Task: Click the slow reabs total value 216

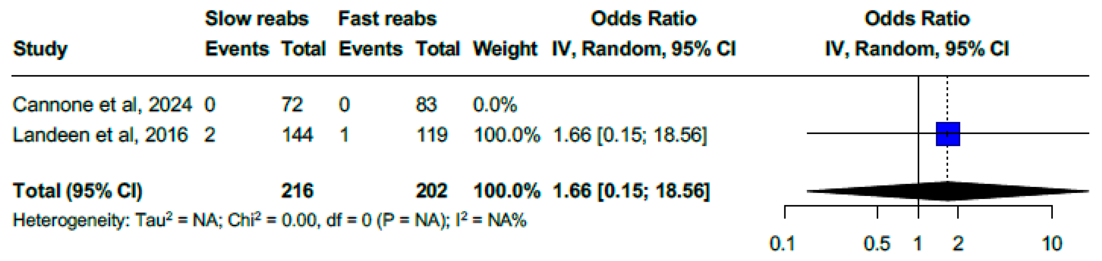Action: [297, 191]
